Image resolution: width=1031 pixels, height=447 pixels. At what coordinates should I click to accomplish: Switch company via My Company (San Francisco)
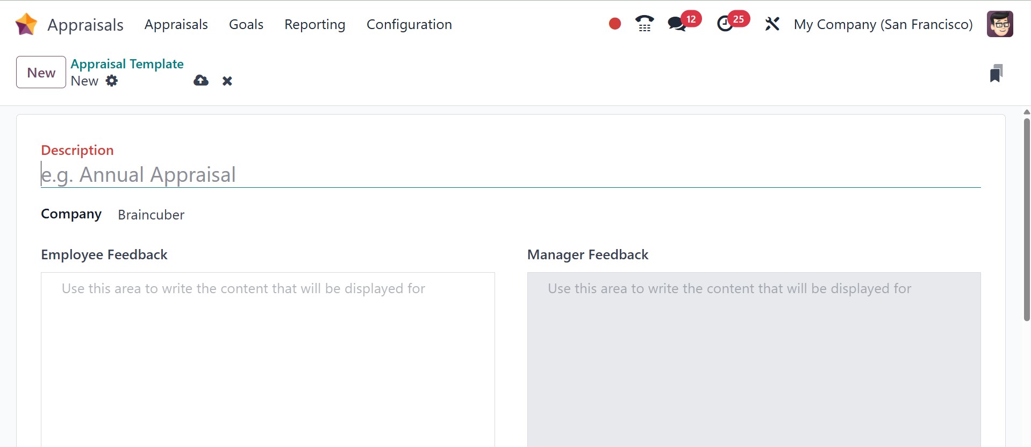pyautogui.click(x=883, y=24)
